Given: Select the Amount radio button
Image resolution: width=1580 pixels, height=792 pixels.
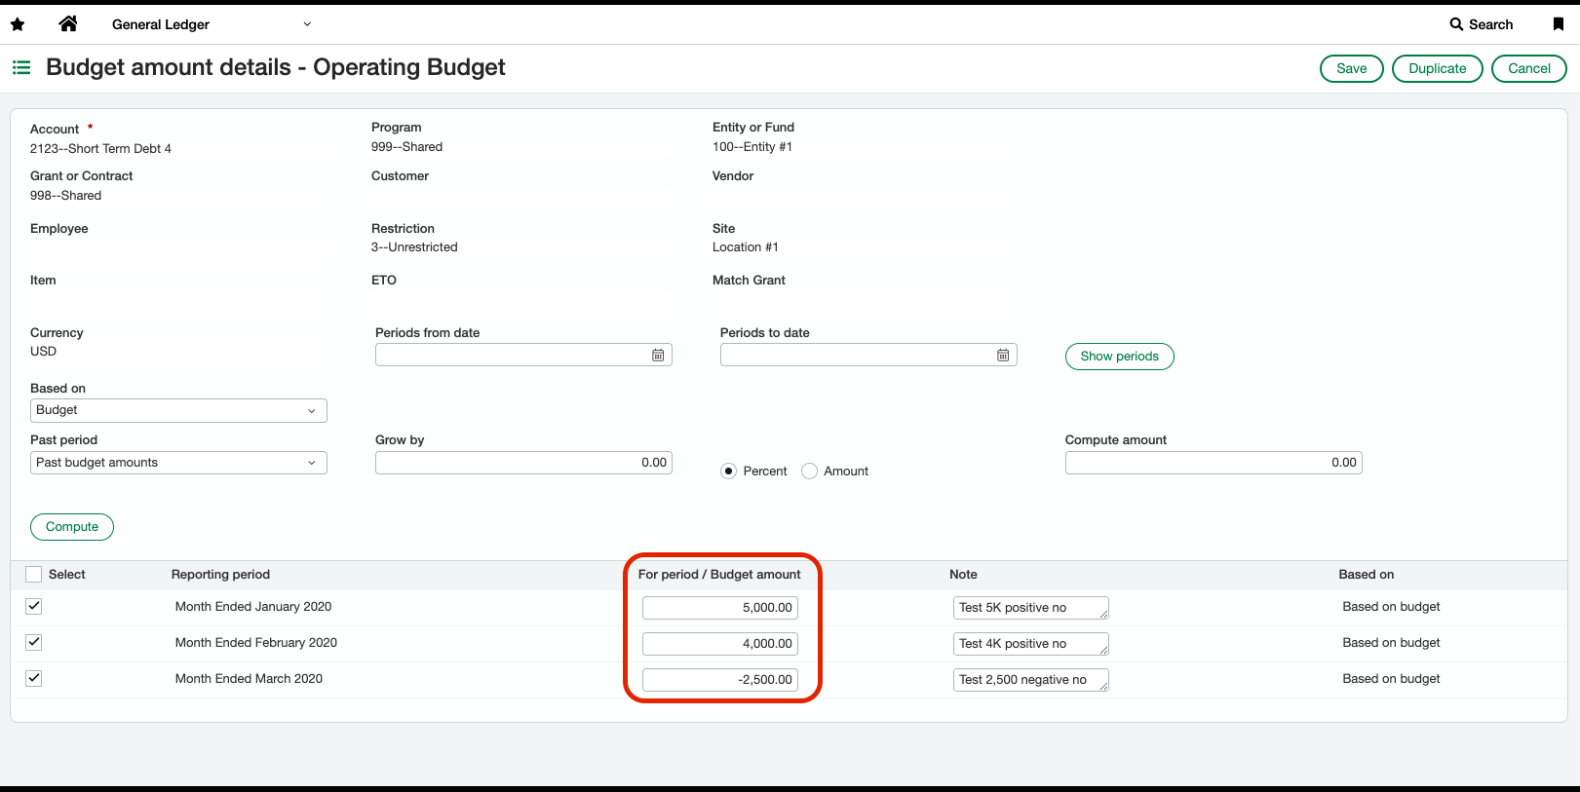Looking at the screenshot, I should coord(809,471).
